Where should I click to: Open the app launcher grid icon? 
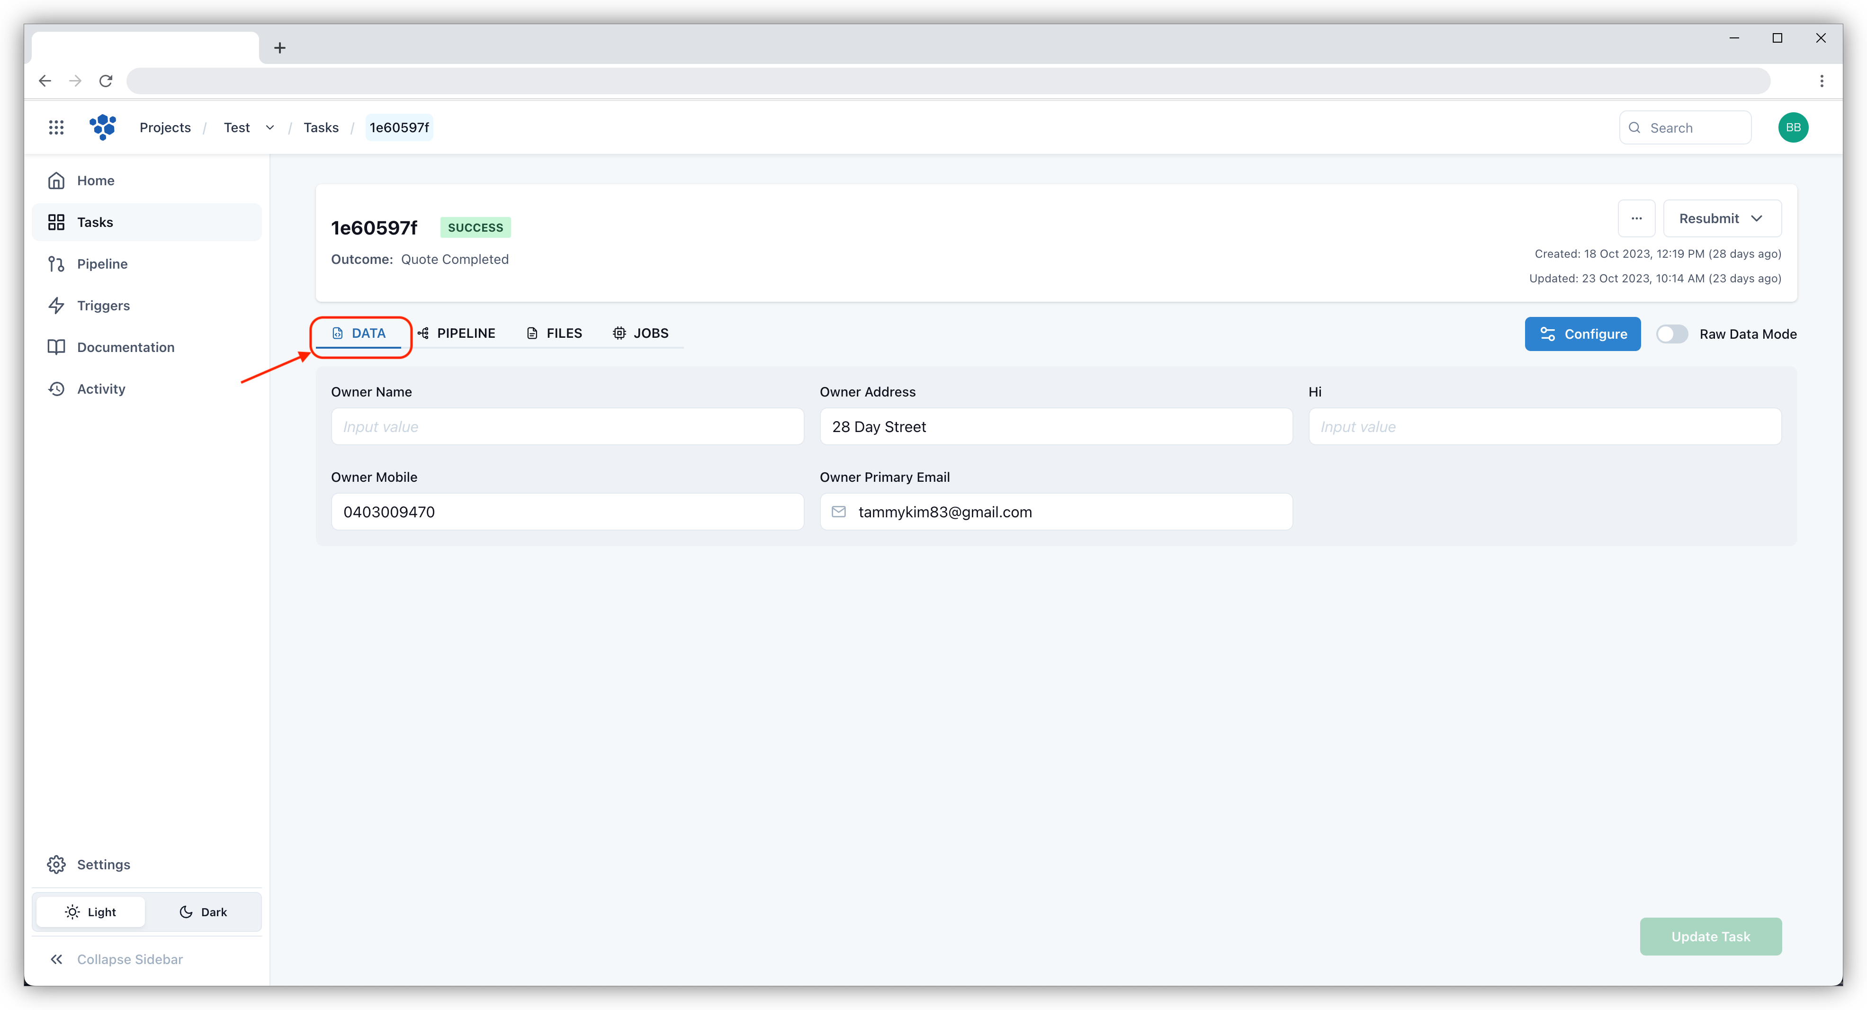click(56, 127)
